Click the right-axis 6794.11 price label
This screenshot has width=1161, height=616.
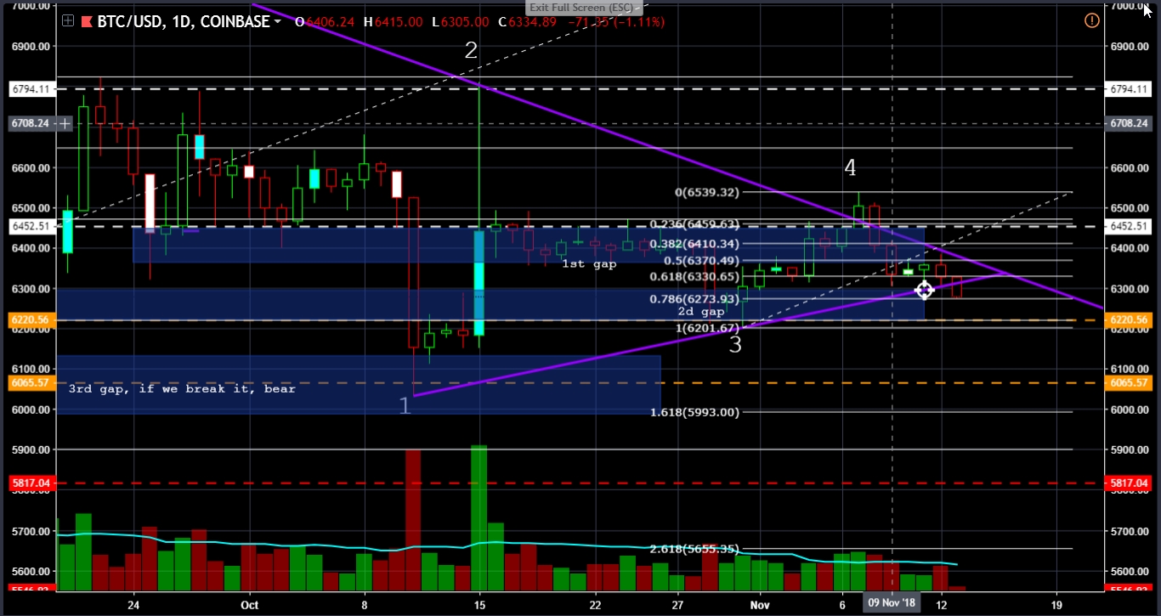tap(1130, 88)
